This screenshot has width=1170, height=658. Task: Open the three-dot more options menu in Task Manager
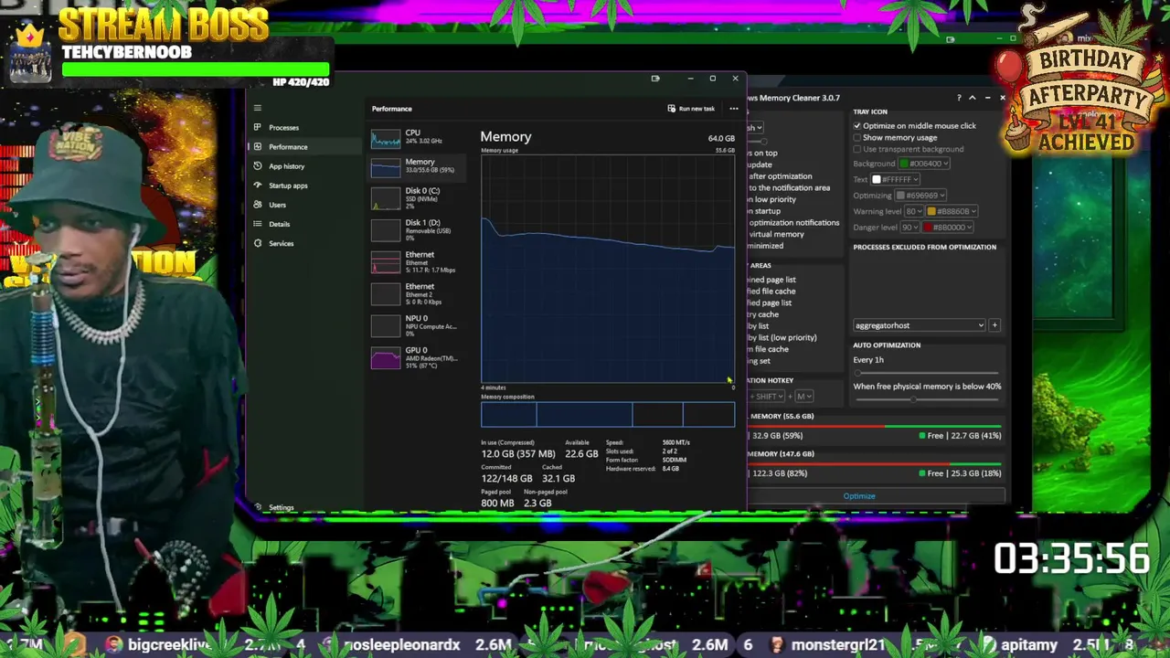733,109
